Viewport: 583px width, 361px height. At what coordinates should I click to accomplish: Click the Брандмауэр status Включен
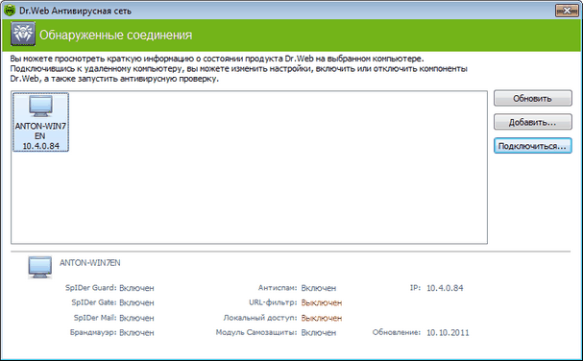[136, 333]
